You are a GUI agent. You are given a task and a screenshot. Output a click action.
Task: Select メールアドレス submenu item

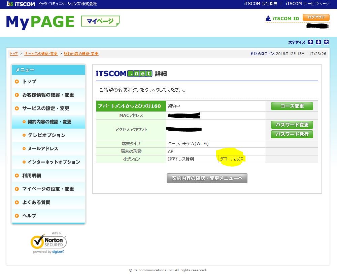coord(48,149)
